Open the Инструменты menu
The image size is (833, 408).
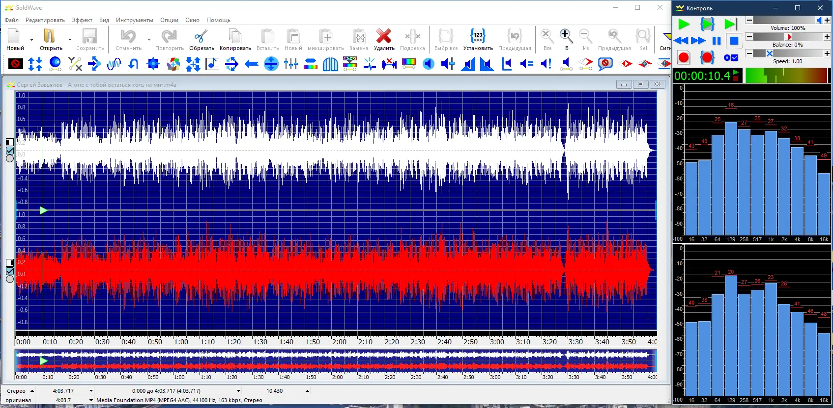point(135,20)
